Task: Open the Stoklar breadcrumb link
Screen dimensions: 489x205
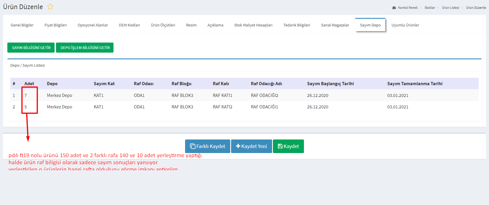Action: tap(429, 8)
